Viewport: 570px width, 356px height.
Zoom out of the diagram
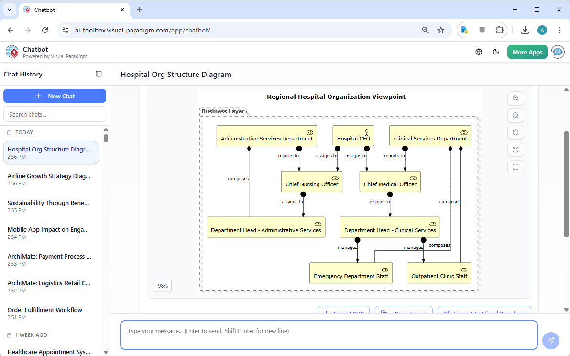click(515, 115)
